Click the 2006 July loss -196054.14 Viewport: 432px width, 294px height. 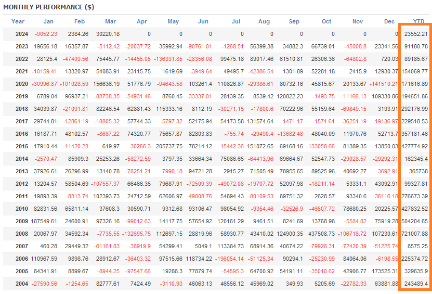229,259
